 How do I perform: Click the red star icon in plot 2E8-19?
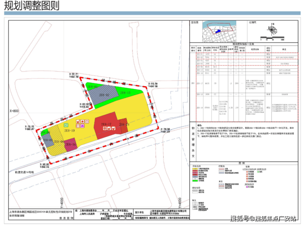tap(83, 121)
